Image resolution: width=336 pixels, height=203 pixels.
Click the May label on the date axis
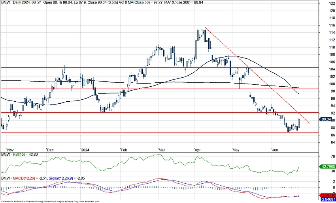point(236,150)
